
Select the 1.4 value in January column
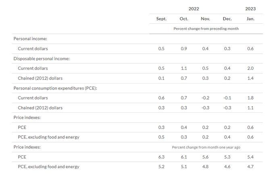(x=250, y=78)
